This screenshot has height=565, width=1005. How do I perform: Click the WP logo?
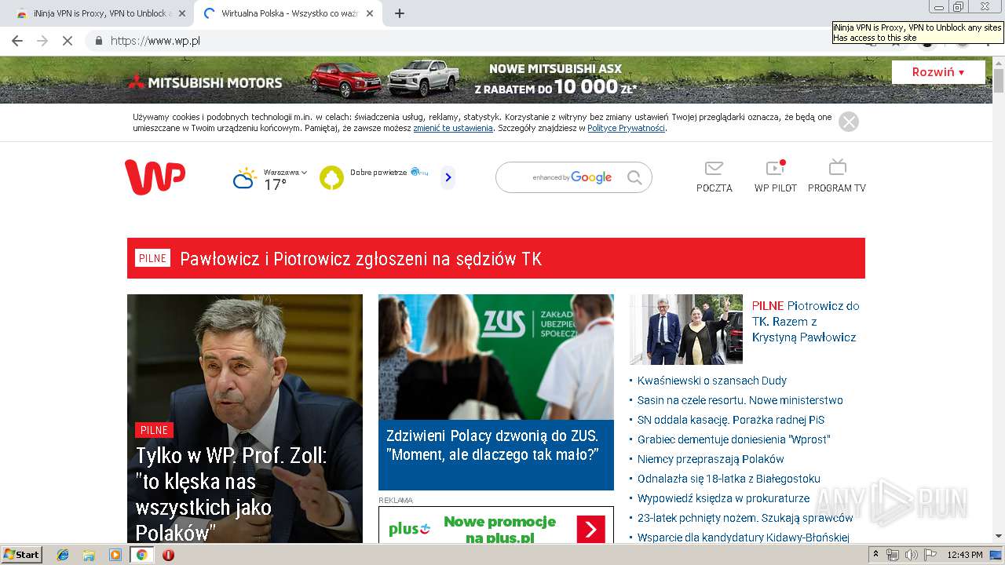pyautogui.click(x=155, y=177)
